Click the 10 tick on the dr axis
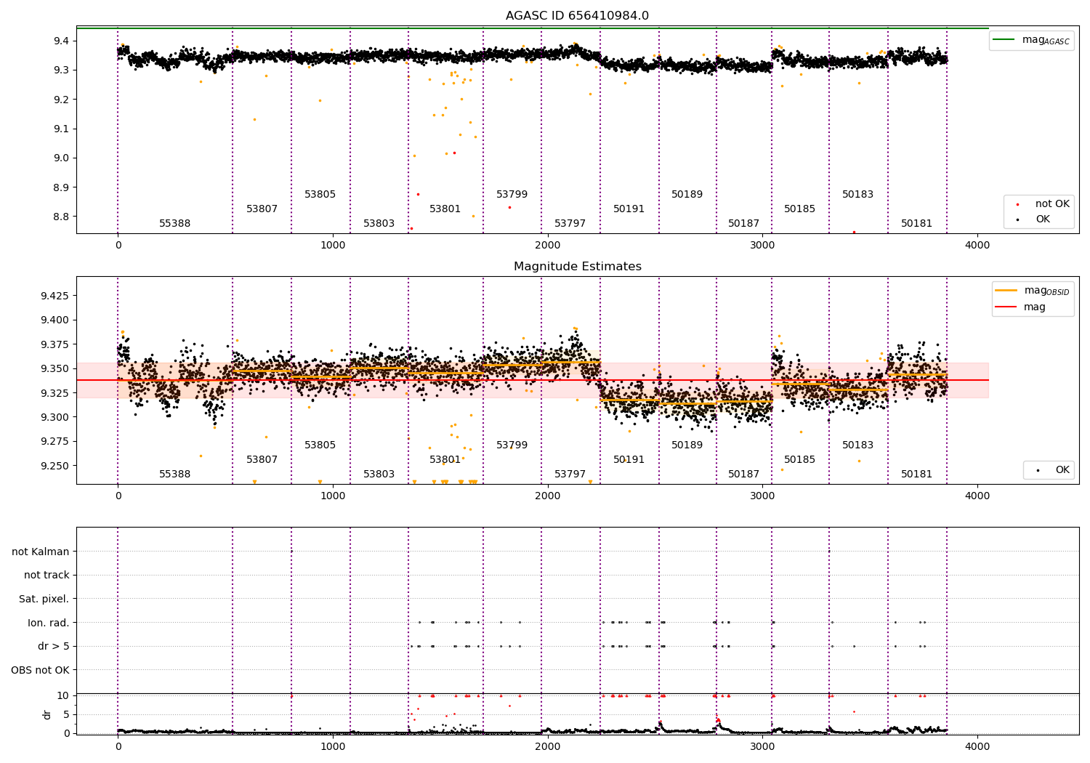 (63, 696)
